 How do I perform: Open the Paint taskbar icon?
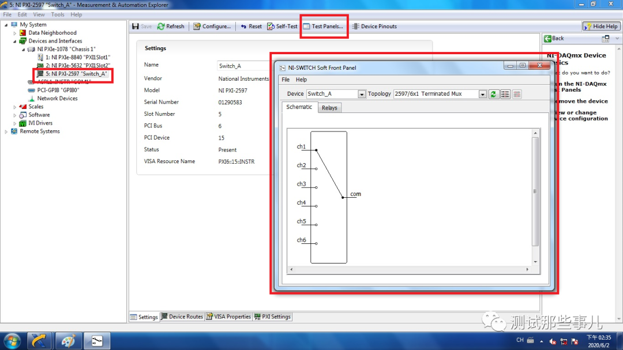[x=67, y=341]
